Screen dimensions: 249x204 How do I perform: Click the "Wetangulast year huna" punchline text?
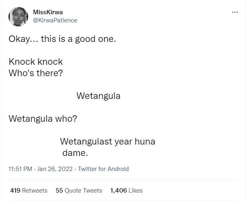pos(107,142)
